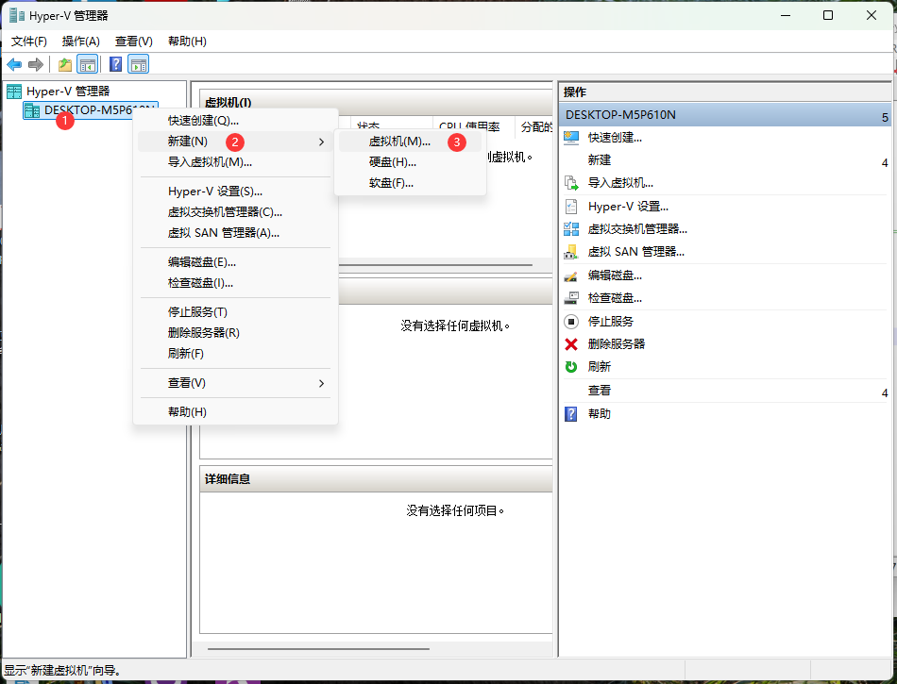
Task: Click 检查磁盘... link in Actions pane
Action: 615,298
